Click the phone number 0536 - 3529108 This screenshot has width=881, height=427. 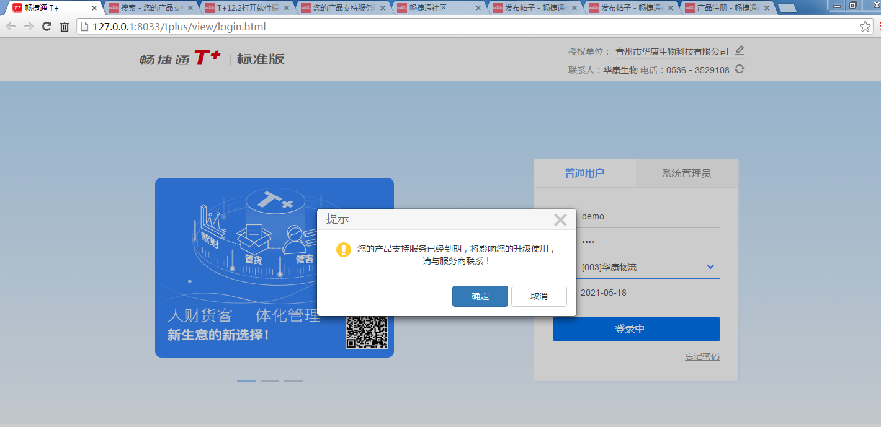[x=698, y=70]
